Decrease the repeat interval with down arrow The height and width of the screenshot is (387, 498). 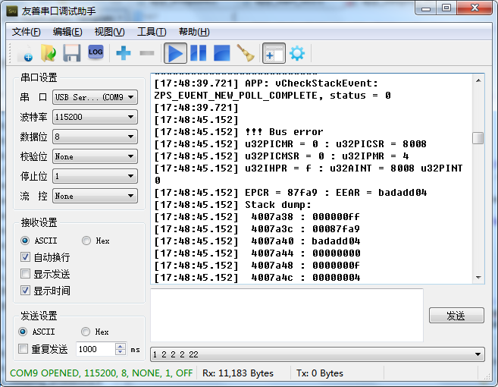point(120,352)
